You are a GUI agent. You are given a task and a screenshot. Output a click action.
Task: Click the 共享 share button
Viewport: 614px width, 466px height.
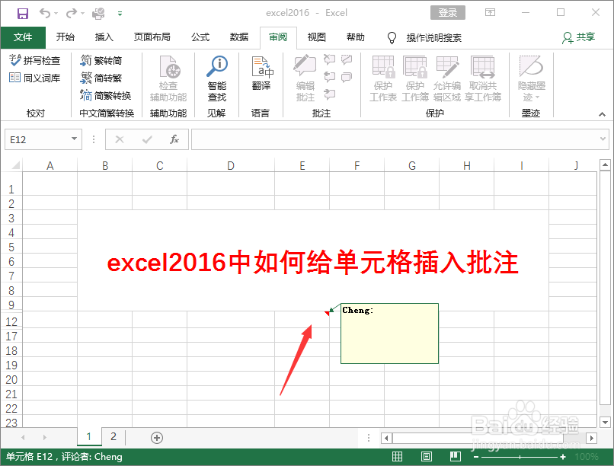tap(578, 37)
